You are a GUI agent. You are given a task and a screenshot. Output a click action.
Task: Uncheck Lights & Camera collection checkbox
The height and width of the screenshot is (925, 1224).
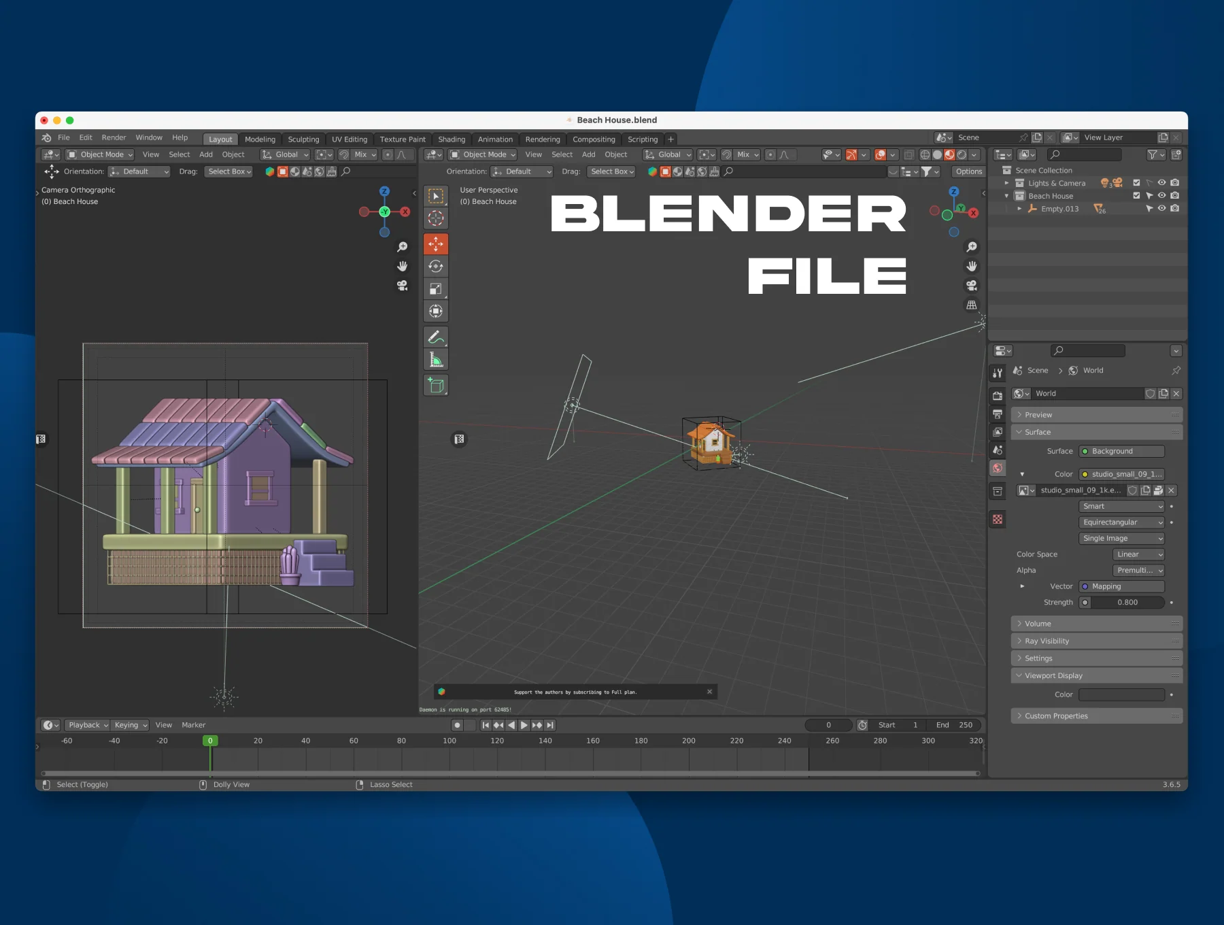click(x=1136, y=183)
